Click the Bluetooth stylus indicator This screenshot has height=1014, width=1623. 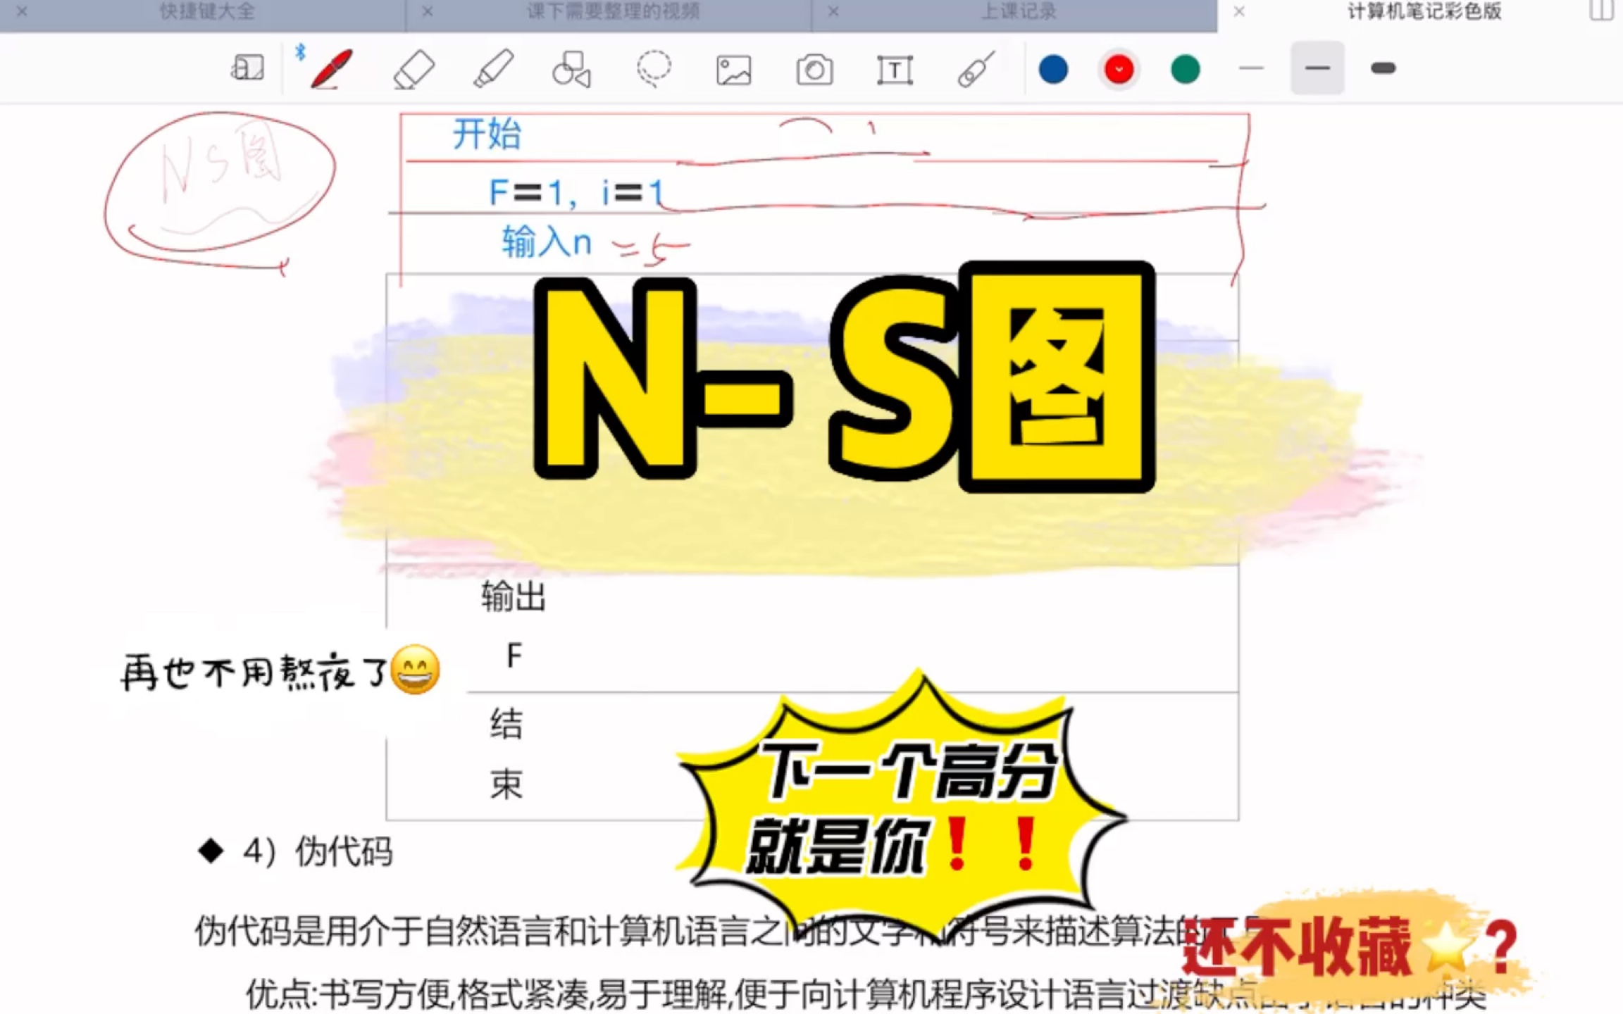(x=301, y=52)
